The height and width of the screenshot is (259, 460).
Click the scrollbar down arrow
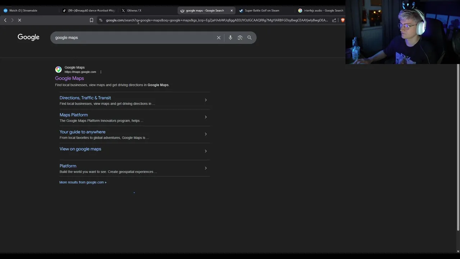[458, 251]
